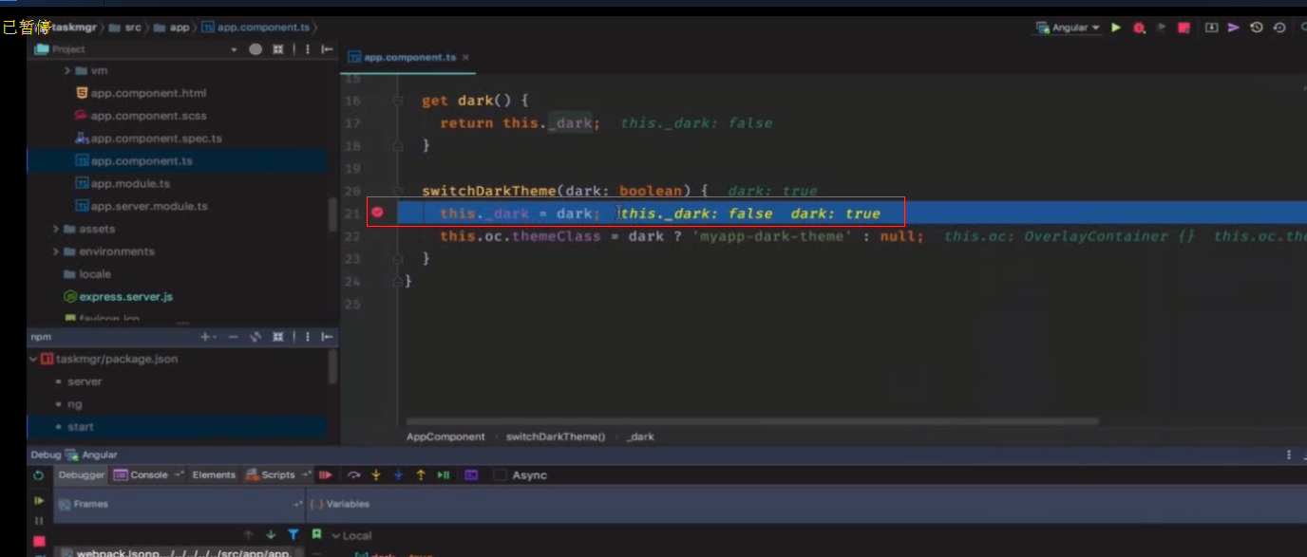Click the editor horizontal scrollbar

point(751,421)
